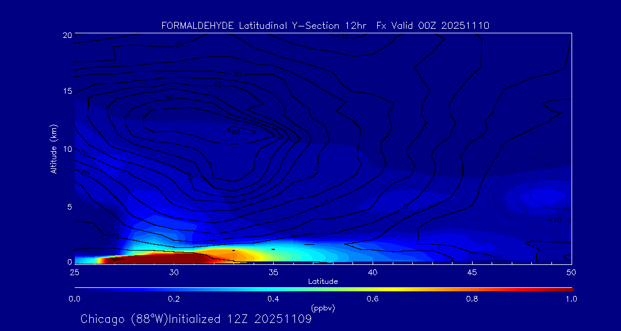Viewport: 621px width, 331px height.
Task: Click the 'Altitude (km)' vertical axis label
Action: point(53,149)
